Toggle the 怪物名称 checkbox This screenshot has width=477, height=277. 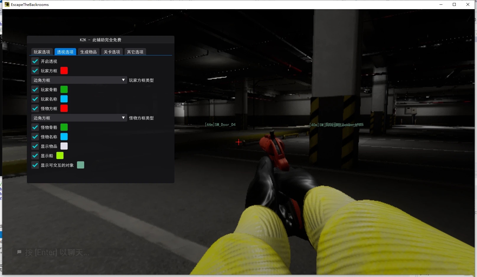pyautogui.click(x=35, y=137)
